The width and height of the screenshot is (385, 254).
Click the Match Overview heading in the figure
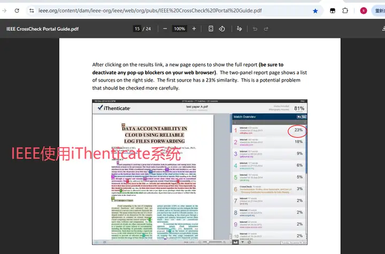click(244, 117)
